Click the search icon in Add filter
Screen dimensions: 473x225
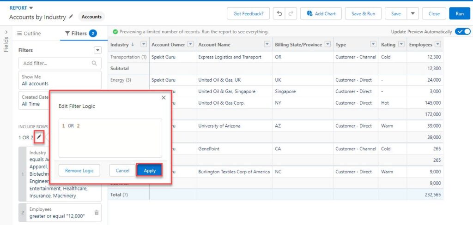[94, 63]
